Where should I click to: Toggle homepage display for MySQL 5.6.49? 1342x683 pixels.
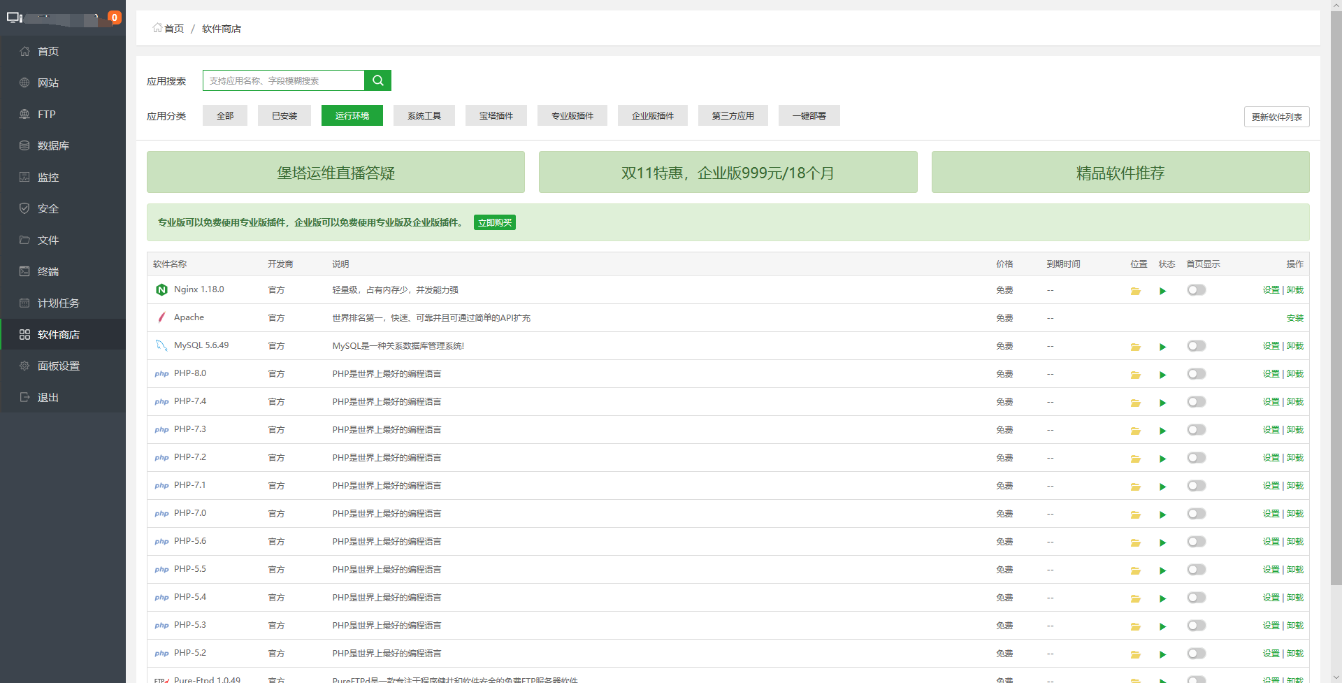tap(1196, 346)
